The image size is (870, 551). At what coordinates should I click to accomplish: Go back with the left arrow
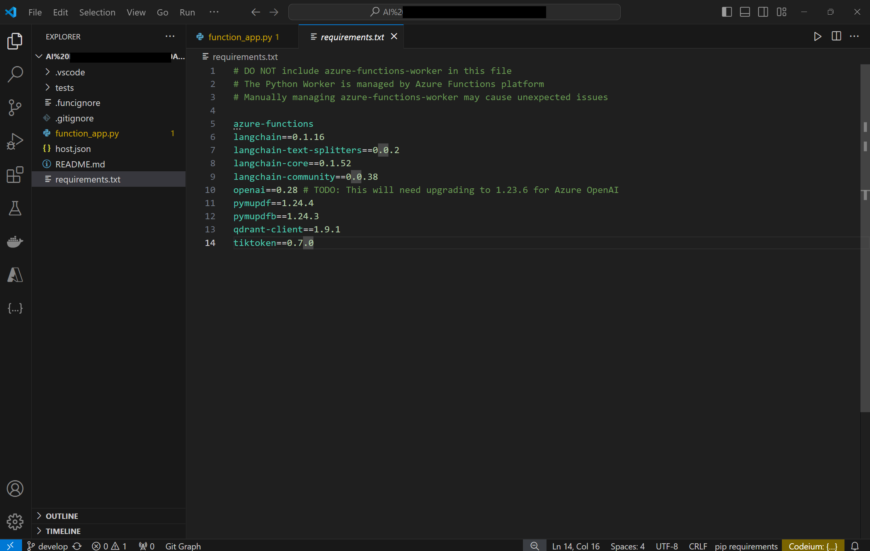click(255, 12)
